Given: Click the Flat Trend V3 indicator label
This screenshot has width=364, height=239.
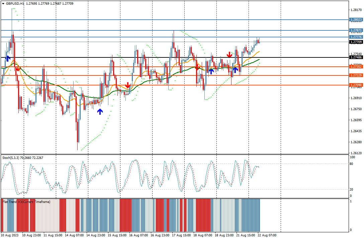Looking at the screenshot, I should (26, 202).
